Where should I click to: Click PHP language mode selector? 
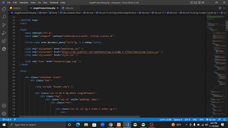201,119
